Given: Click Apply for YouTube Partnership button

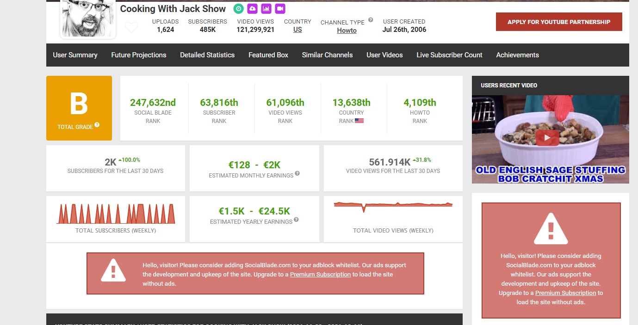Looking at the screenshot, I should (559, 22).
